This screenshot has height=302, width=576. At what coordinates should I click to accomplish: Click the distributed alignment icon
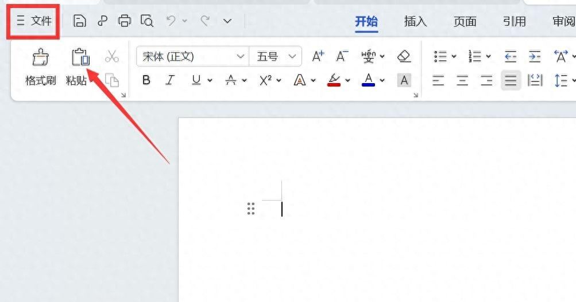click(535, 80)
